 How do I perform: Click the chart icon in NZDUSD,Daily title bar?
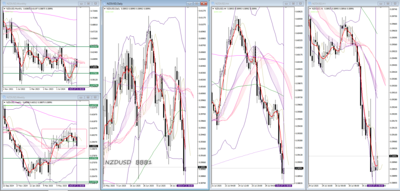[x=104, y=3]
